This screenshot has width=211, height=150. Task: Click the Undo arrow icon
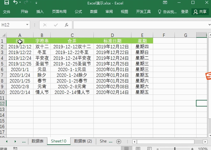pyautogui.click(x=15, y=2)
